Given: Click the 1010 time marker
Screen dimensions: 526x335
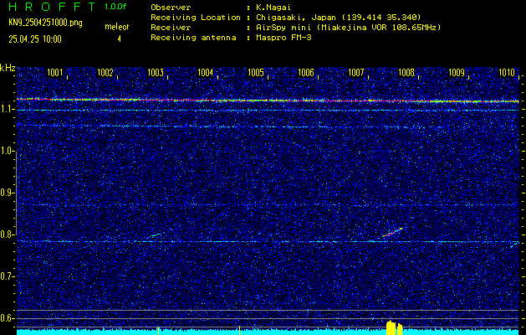Looking at the screenshot, I should coord(507,73).
